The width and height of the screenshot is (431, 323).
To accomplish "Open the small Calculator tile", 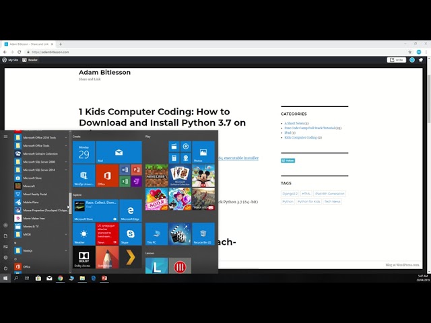I will (x=174, y=158).
